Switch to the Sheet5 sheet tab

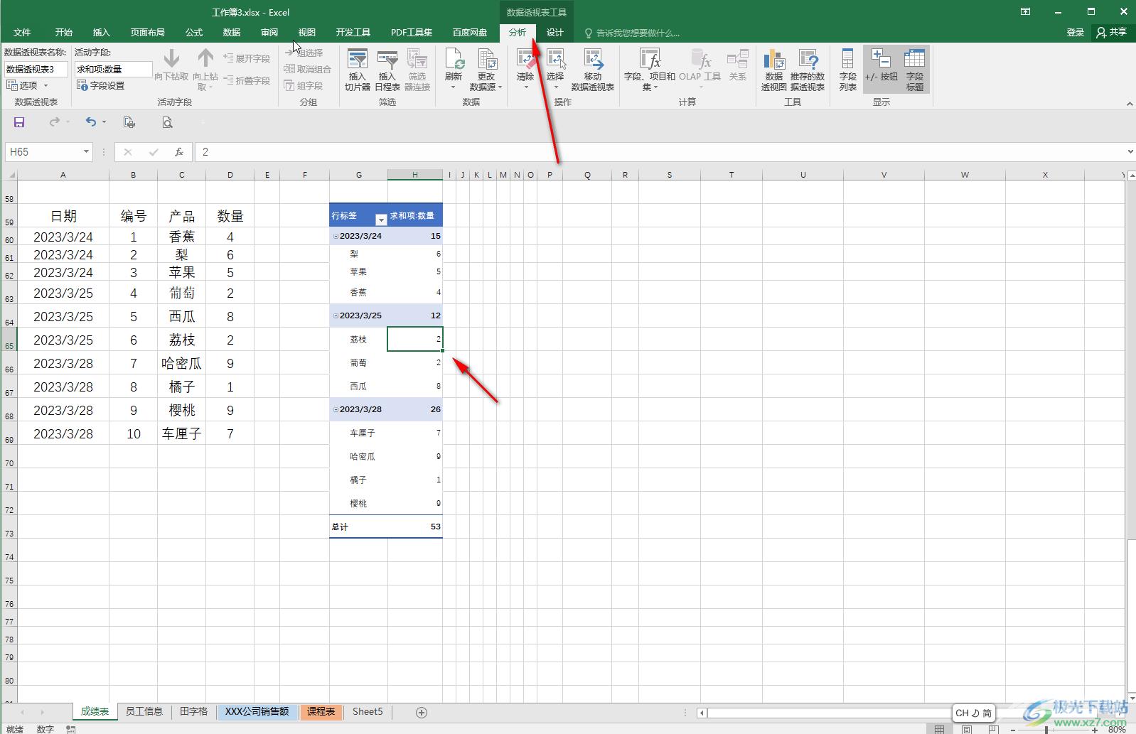tap(368, 711)
